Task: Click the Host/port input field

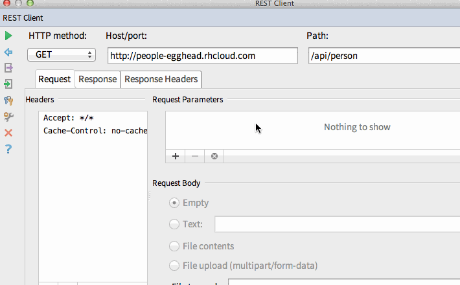Action: [x=202, y=56]
